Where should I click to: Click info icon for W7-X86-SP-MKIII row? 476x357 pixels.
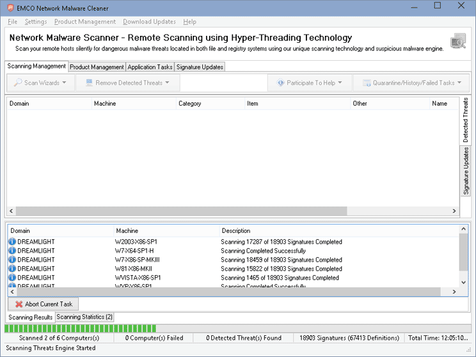click(12, 260)
